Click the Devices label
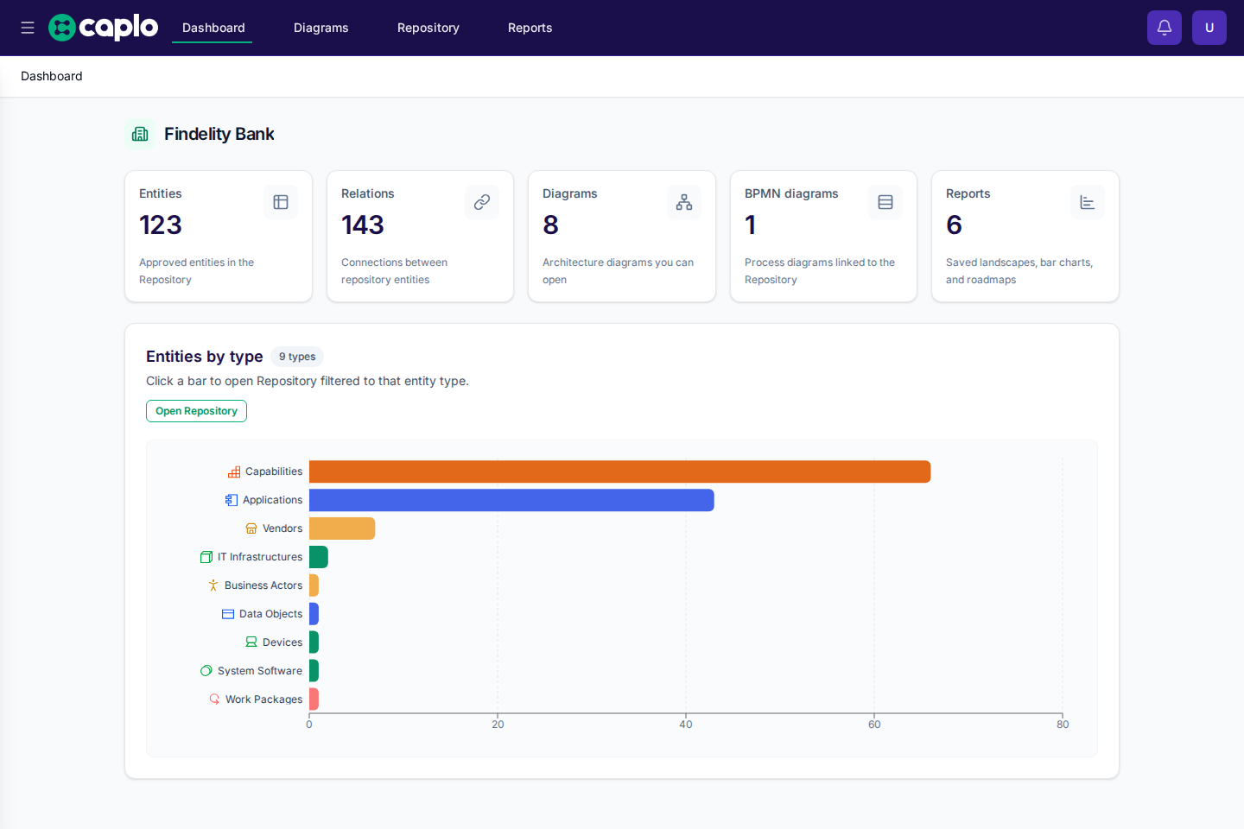 tap(282, 642)
